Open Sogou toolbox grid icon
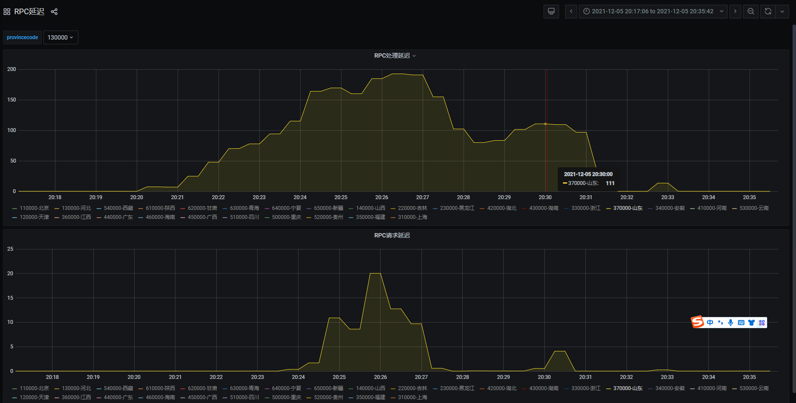The image size is (796, 403). (762, 323)
